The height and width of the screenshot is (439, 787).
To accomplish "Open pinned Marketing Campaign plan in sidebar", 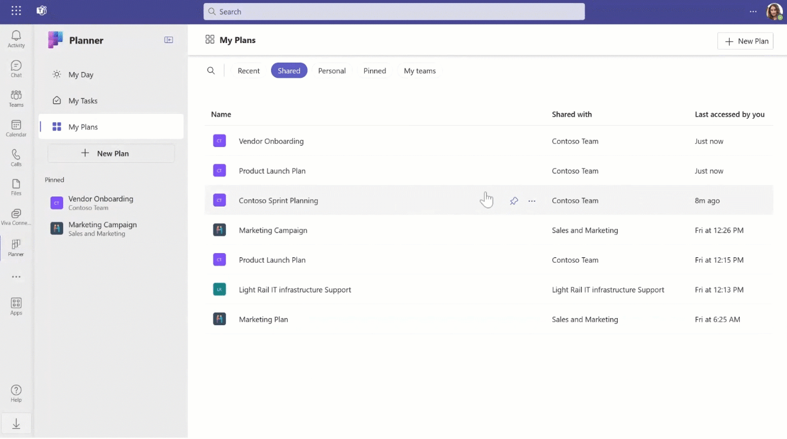I will (x=111, y=229).
